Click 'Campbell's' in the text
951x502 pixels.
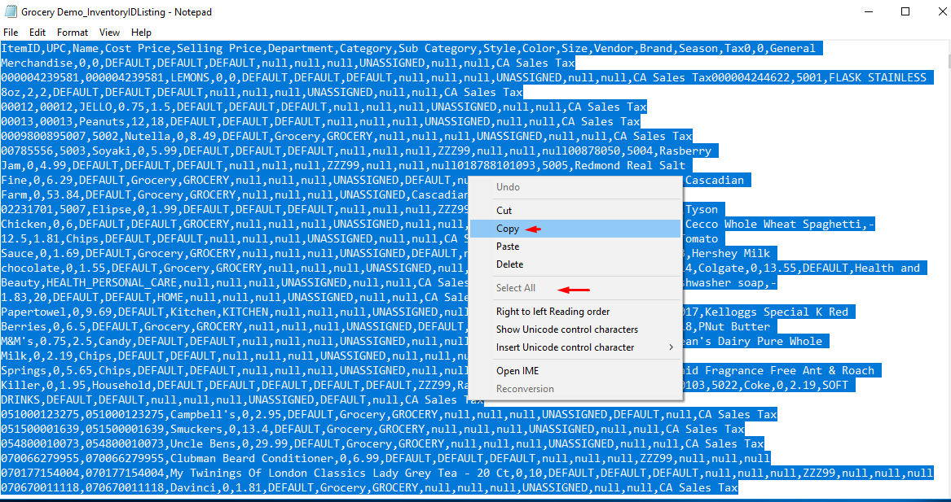point(203,416)
